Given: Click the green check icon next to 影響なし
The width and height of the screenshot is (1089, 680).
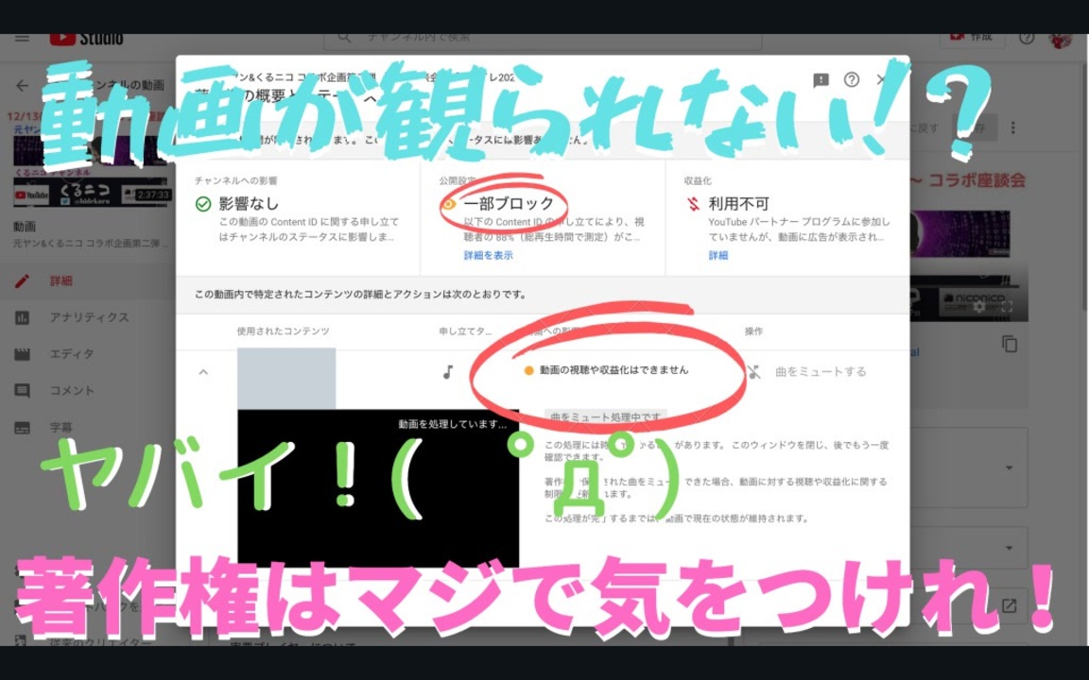Looking at the screenshot, I should (x=203, y=204).
